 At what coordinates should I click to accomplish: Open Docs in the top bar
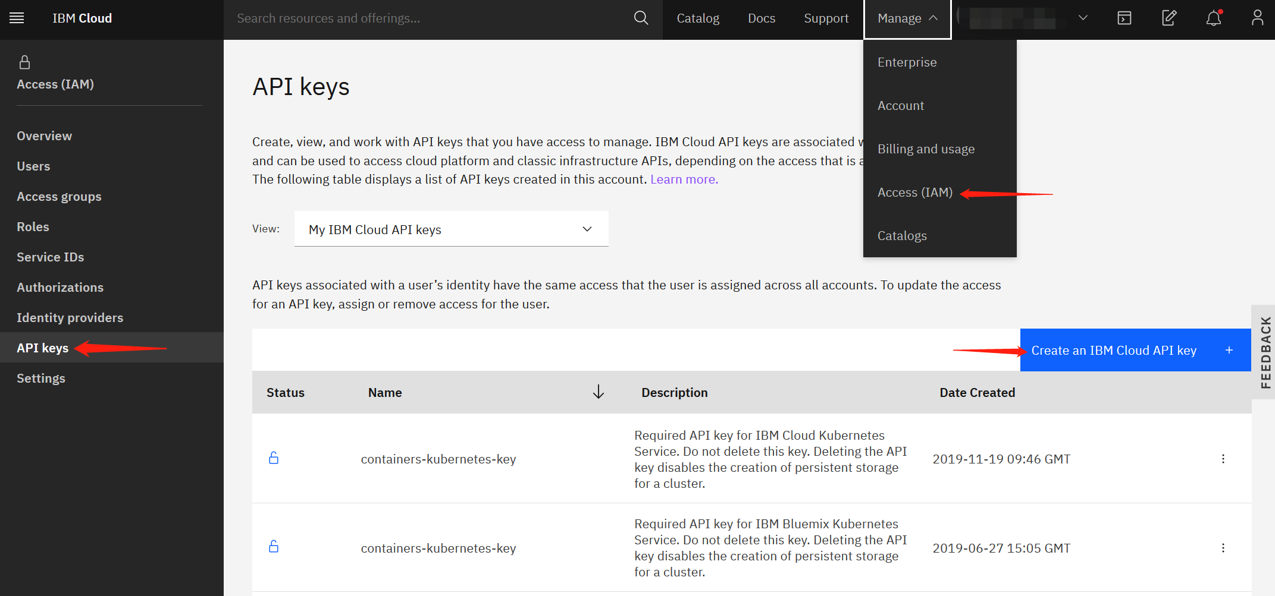(762, 18)
